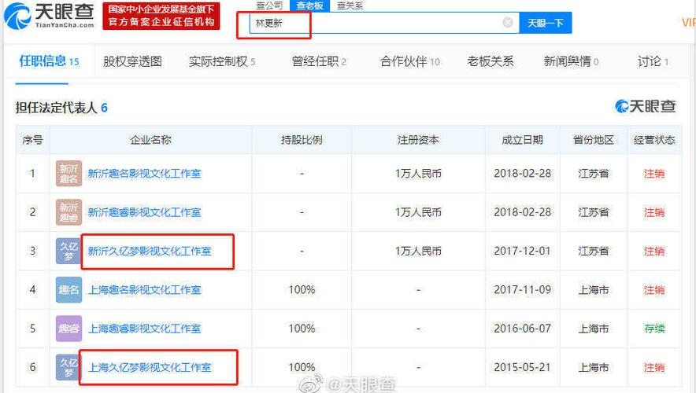Open the 新闻舆情 tab
The width and height of the screenshot is (696, 393).
click(571, 61)
